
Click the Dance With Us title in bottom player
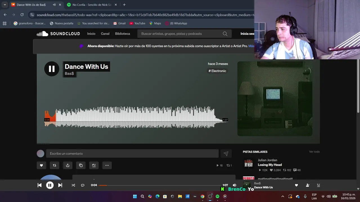(x=263, y=187)
